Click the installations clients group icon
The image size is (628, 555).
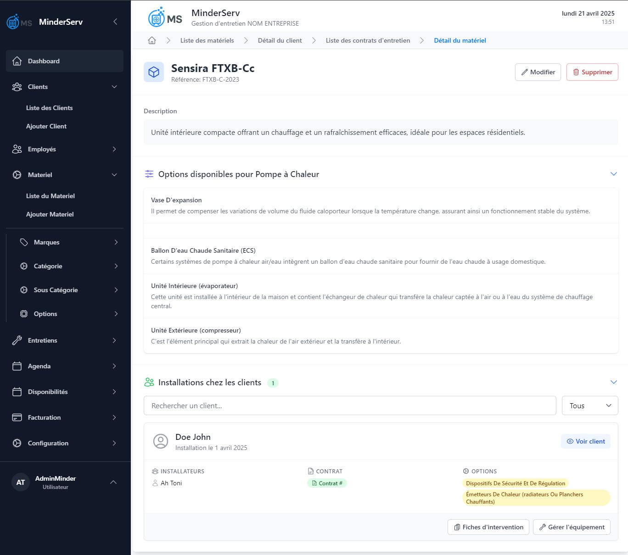pyautogui.click(x=149, y=382)
